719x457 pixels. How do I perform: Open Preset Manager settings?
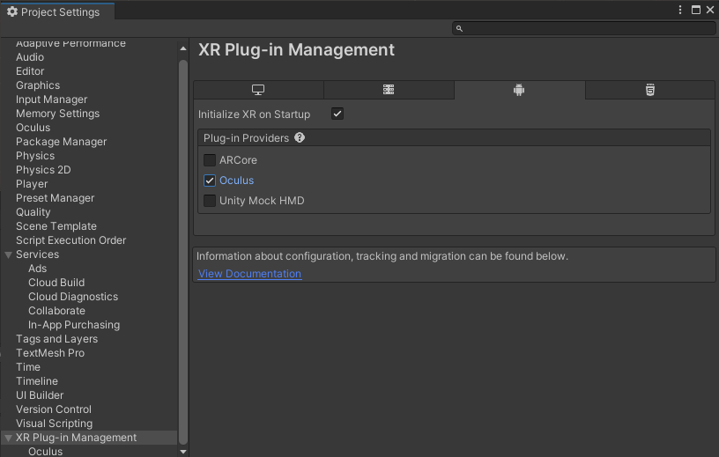(x=55, y=198)
